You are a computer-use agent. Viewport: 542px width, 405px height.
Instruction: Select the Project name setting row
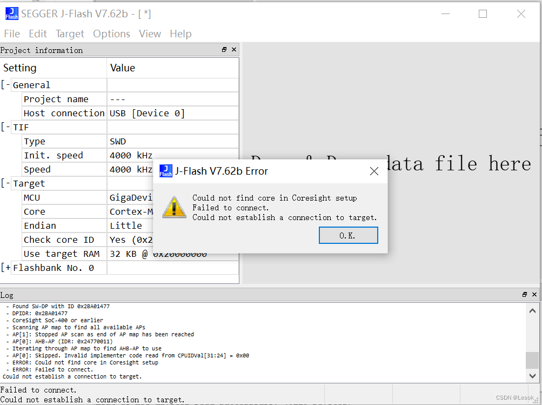(130, 99)
